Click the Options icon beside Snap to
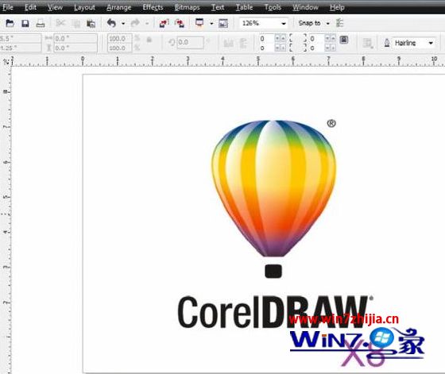This screenshot has width=445, height=374. (340, 23)
